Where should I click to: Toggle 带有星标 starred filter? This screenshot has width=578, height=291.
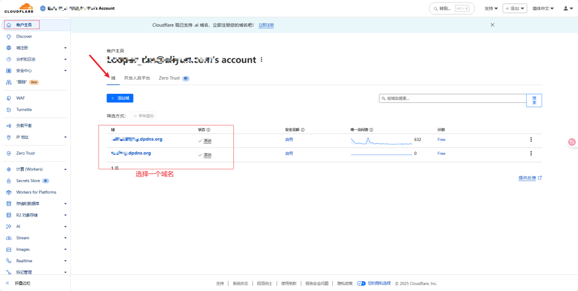coord(144,116)
